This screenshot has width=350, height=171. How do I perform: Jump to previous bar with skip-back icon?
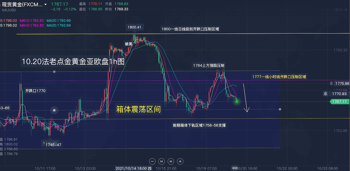tap(162, 161)
